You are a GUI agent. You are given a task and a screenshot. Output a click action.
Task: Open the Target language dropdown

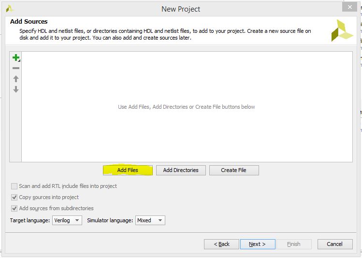[x=67, y=220]
